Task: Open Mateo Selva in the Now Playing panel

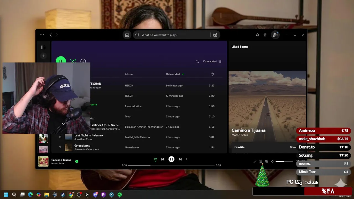Action: (x=240, y=135)
